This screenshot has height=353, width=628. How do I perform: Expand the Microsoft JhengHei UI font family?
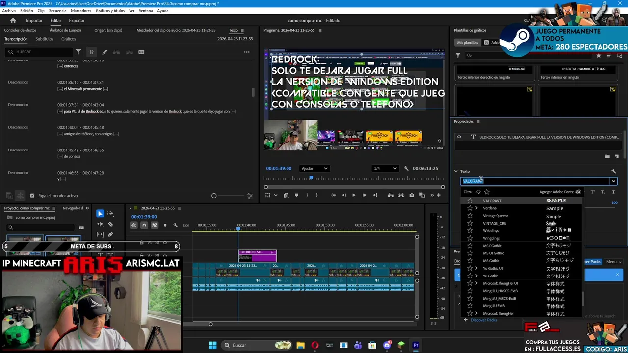[476, 283]
